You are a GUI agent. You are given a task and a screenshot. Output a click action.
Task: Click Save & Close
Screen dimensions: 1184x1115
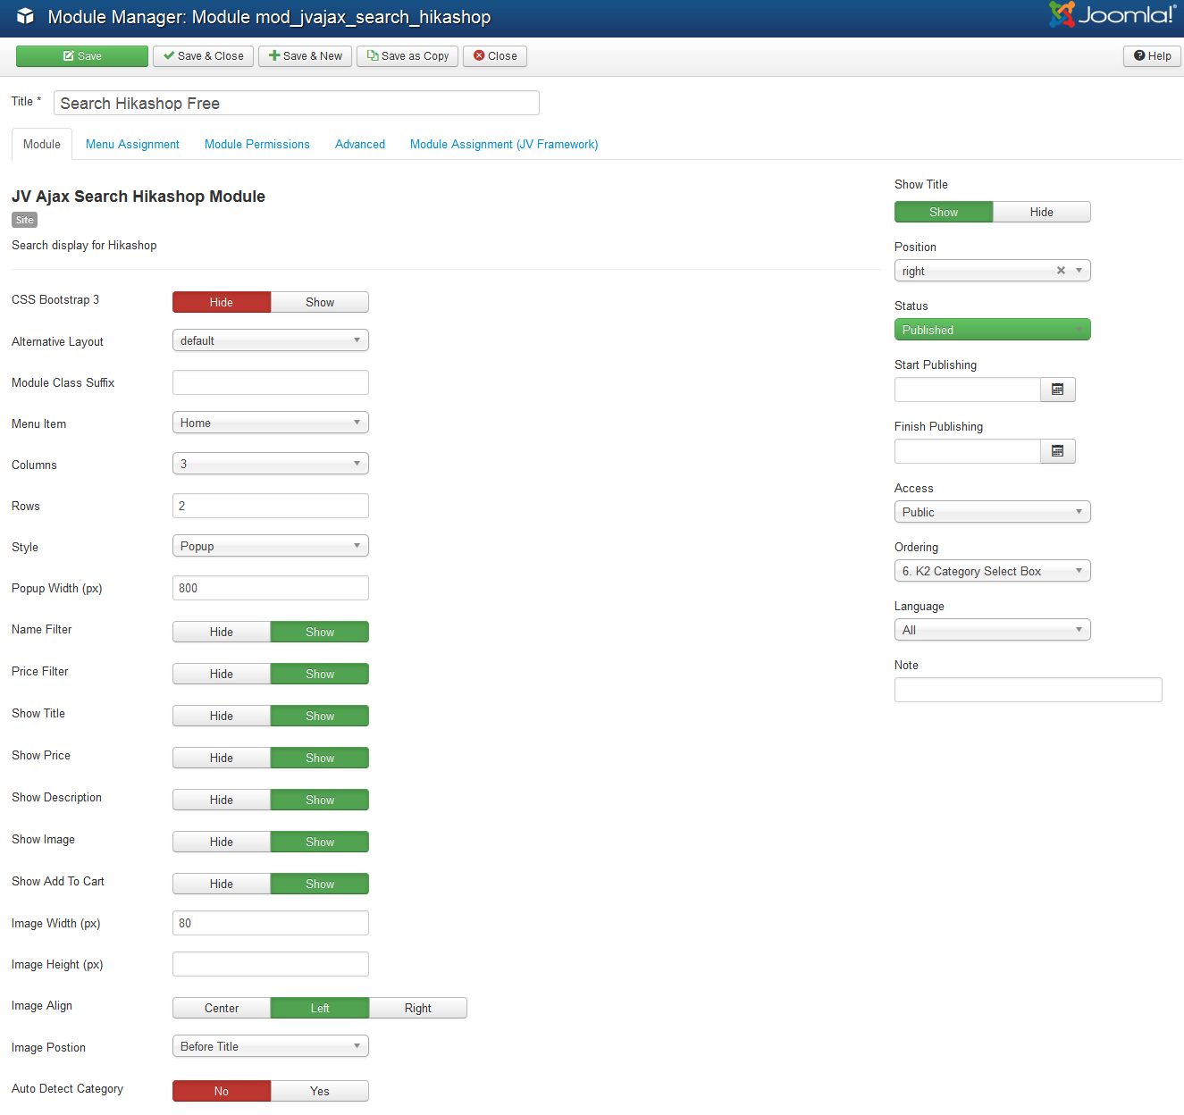point(204,56)
